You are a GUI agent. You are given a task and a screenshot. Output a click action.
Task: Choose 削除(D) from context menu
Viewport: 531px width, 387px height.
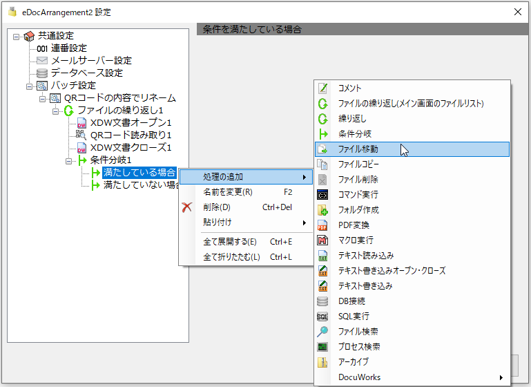[247, 207]
